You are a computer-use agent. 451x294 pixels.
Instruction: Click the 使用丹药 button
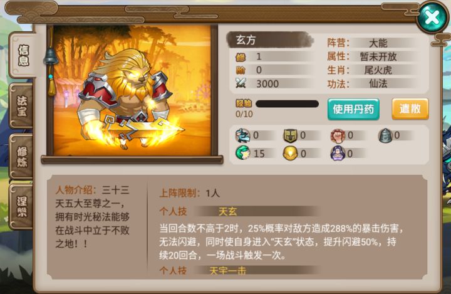pyautogui.click(x=353, y=109)
